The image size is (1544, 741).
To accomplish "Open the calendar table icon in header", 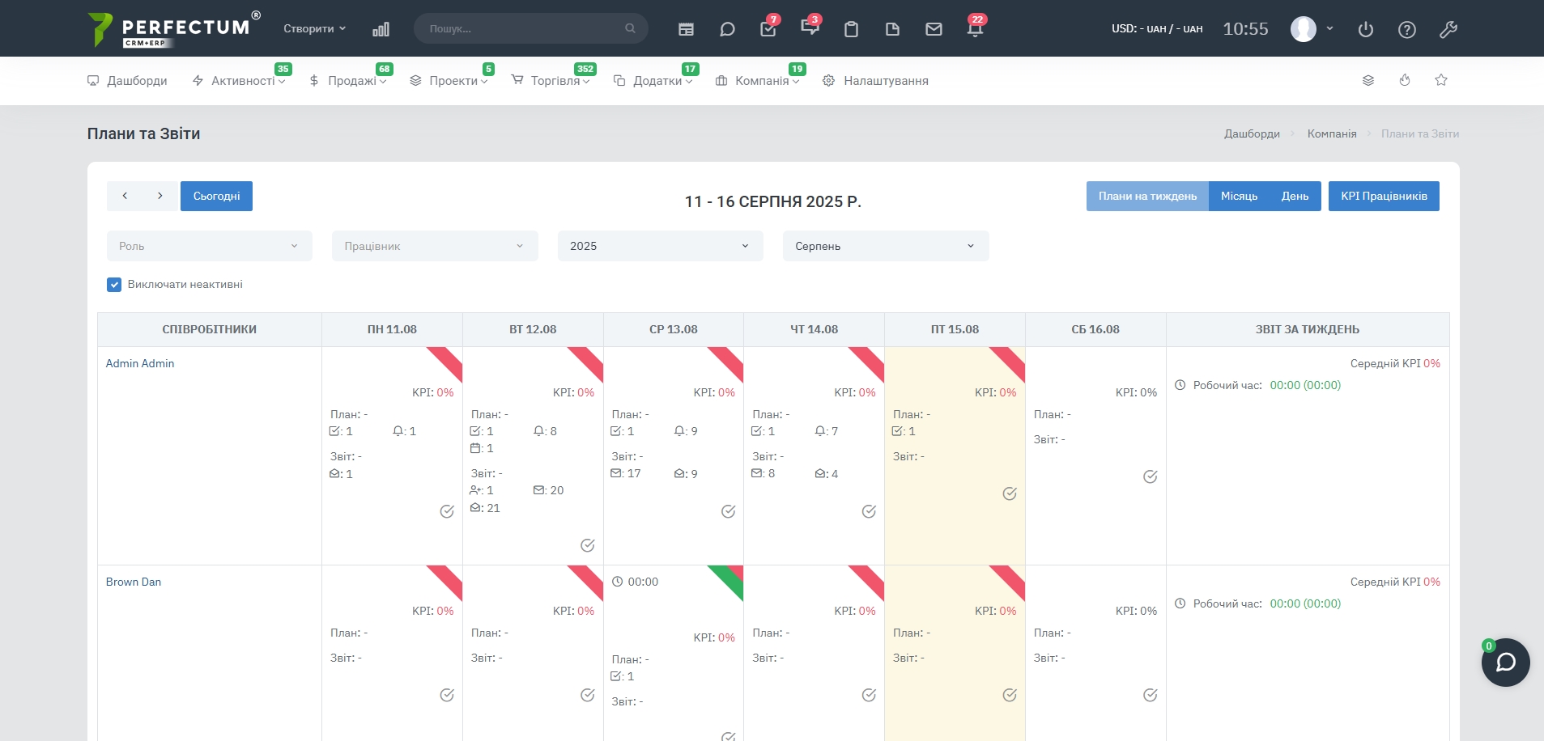I will (686, 29).
